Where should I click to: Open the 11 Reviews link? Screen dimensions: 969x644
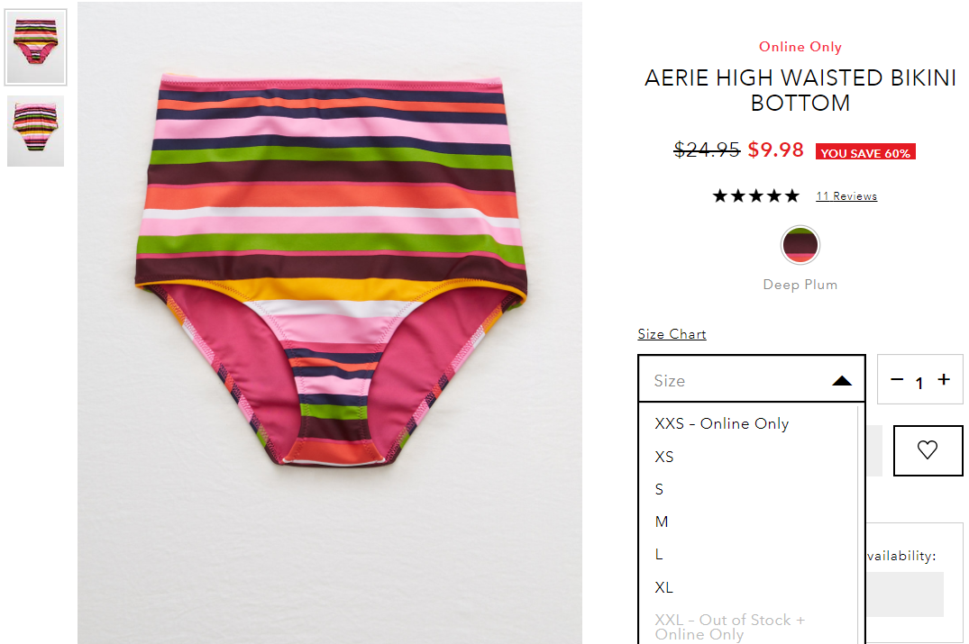(x=846, y=195)
